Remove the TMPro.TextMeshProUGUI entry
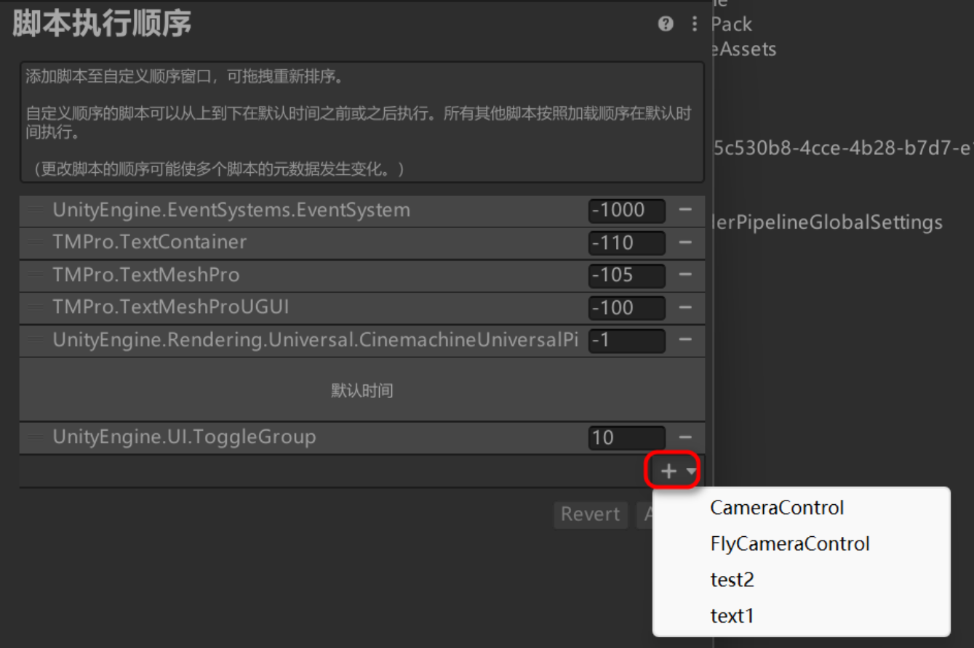The width and height of the screenshot is (974, 648). click(687, 307)
